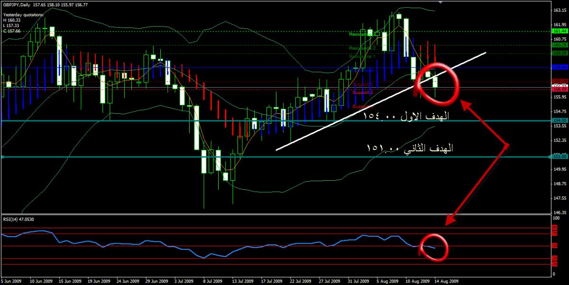Click the 160.75 value on price scale

pyautogui.click(x=560, y=39)
